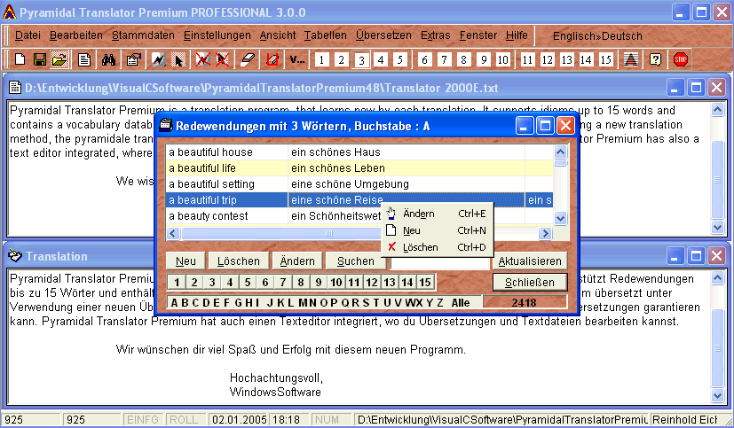This screenshot has width=734, height=428.
Task: Select the row 'a beauty contest'
Action: [x=359, y=216]
